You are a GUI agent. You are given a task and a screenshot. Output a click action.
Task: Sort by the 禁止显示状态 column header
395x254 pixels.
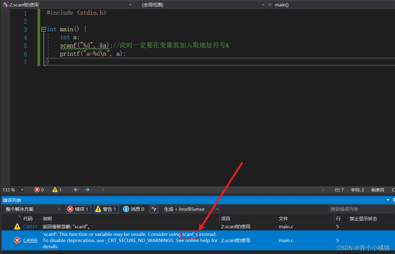pyautogui.click(x=371, y=218)
